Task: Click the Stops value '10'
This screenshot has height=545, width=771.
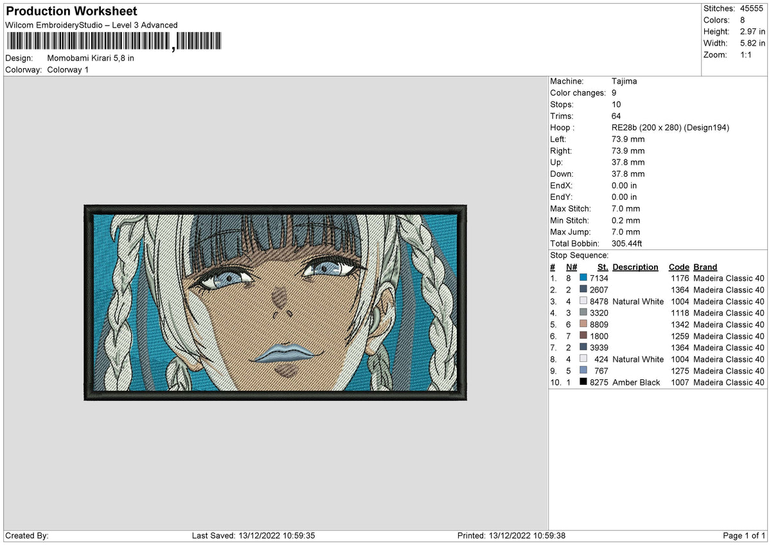Action: [617, 105]
